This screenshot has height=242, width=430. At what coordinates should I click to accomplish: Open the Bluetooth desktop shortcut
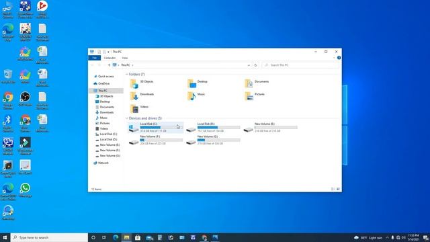tap(8, 124)
